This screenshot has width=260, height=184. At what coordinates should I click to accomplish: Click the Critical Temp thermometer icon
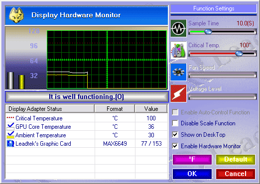(178, 50)
